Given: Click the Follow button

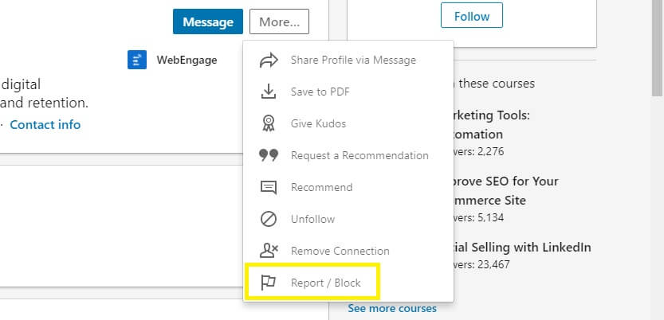Looking at the screenshot, I should 472,15.
